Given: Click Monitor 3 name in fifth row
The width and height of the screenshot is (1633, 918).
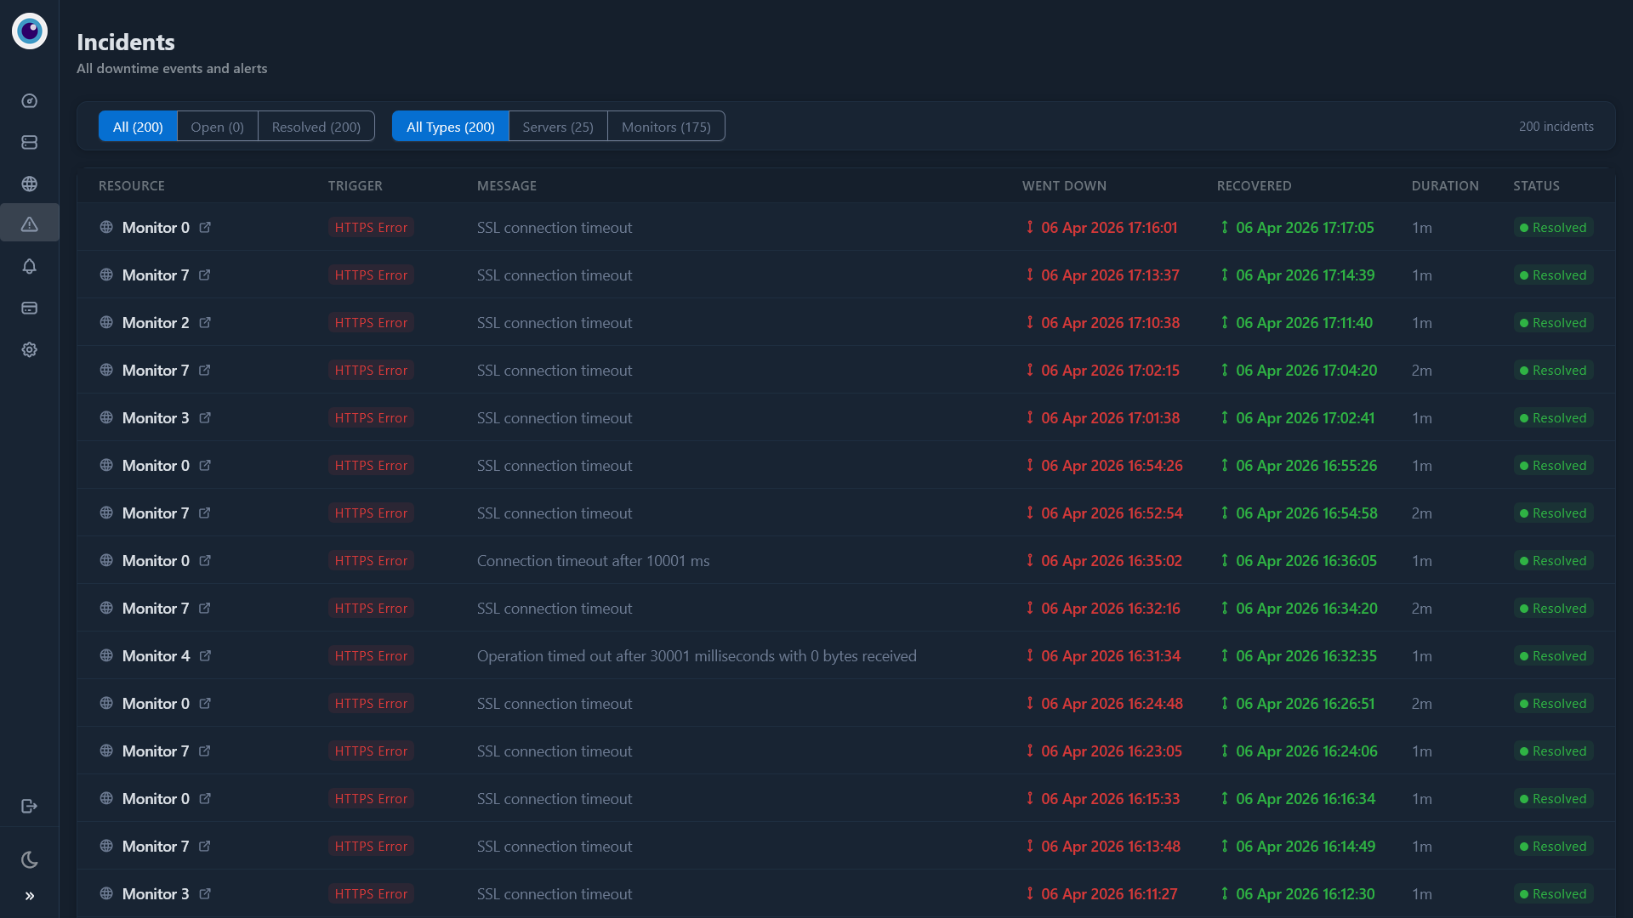Looking at the screenshot, I should [156, 418].
